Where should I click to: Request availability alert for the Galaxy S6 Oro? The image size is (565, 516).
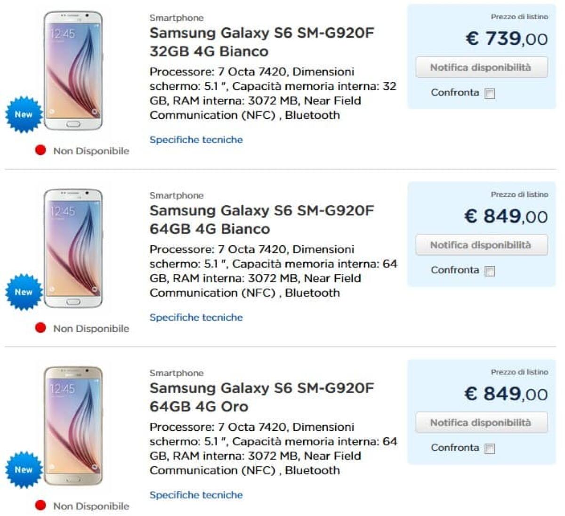pos(481,422)
